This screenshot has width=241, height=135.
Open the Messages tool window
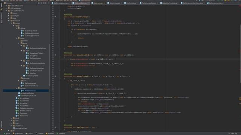[18, 133]
